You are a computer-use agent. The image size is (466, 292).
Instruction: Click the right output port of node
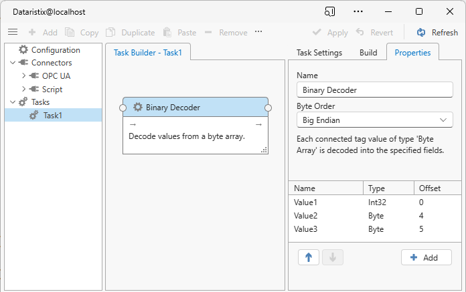point(268,107)
